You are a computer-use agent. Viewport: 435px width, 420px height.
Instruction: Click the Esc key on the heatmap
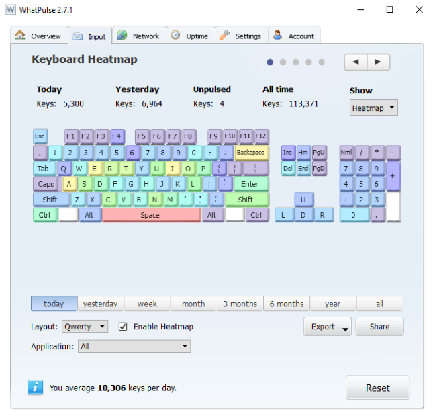[40, 136]
